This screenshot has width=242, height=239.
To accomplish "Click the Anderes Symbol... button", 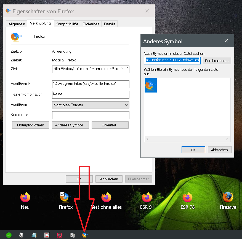I will (x=70, y=125).
